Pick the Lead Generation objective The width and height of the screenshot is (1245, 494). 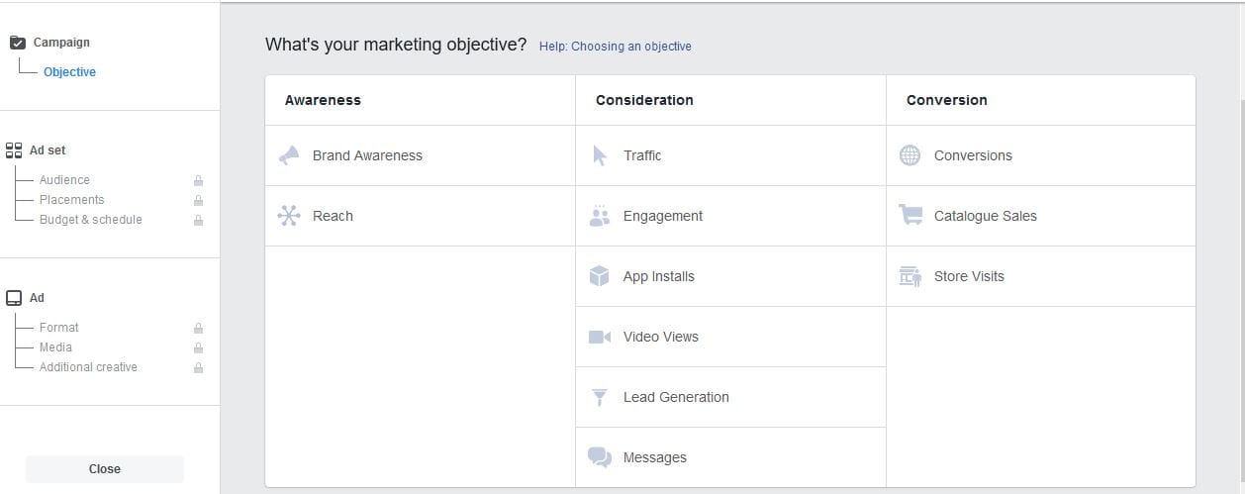[x=730, y=397]
